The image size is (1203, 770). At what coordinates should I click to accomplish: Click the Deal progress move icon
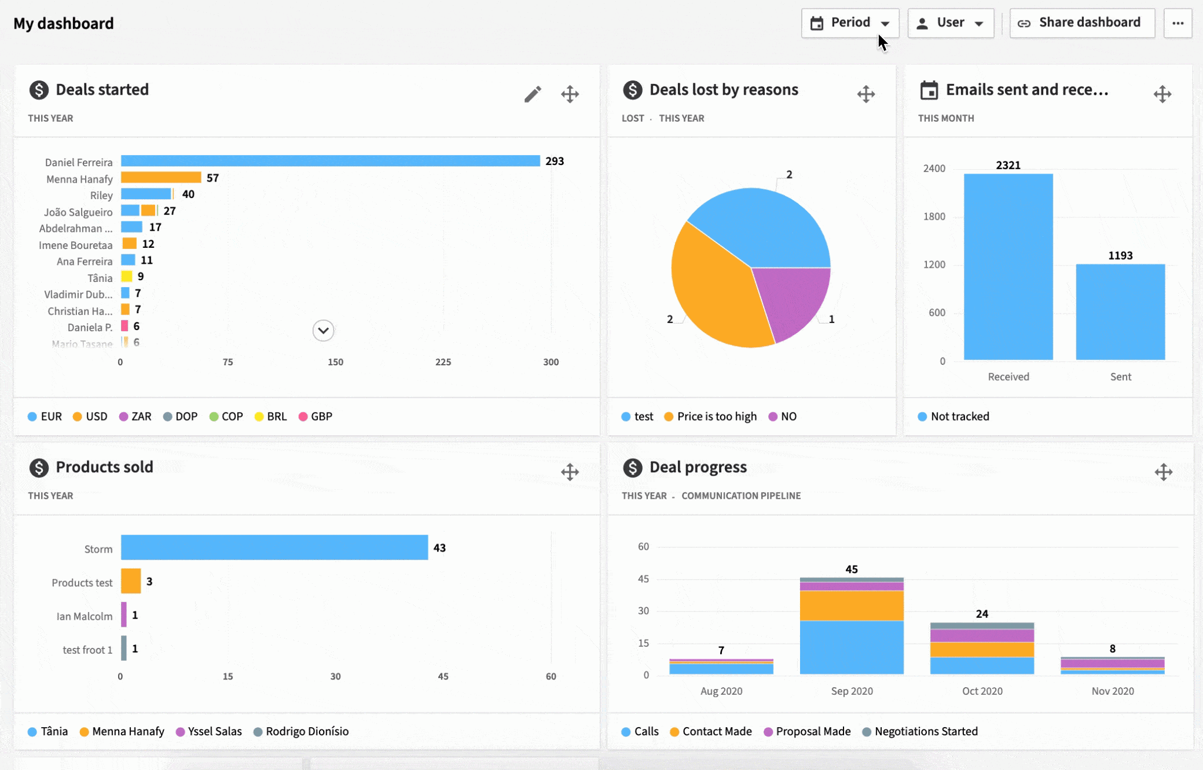pos(1164,472)
